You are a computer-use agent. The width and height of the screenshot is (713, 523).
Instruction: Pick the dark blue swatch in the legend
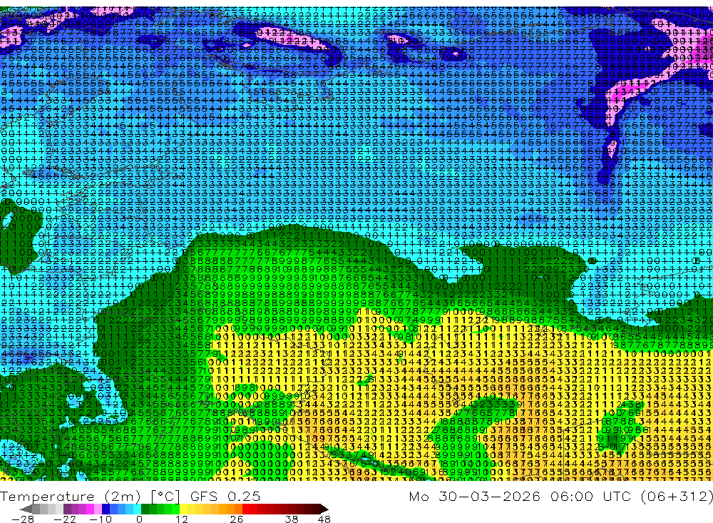pyautogui.click(x=106, y=509)
